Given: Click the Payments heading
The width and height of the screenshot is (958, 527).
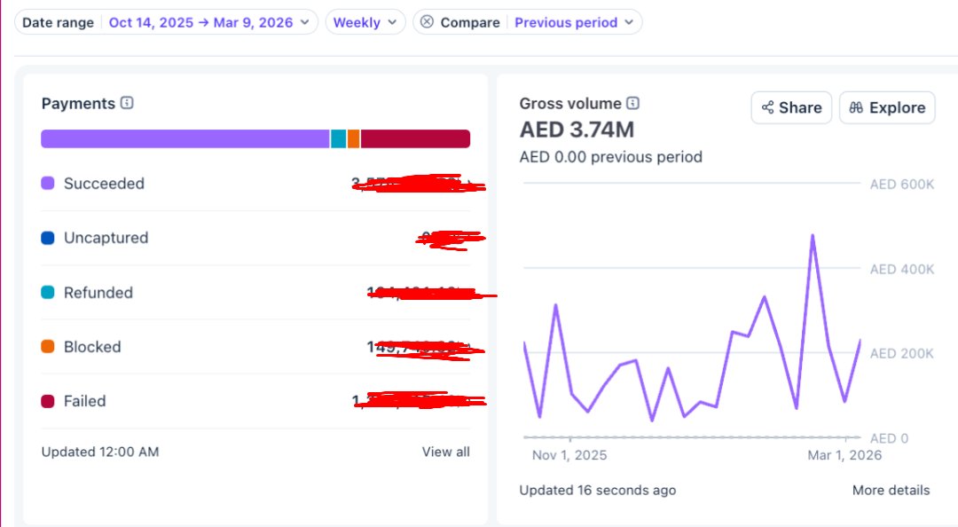Looking at the screenshot, I should click(x=78, y=103).
